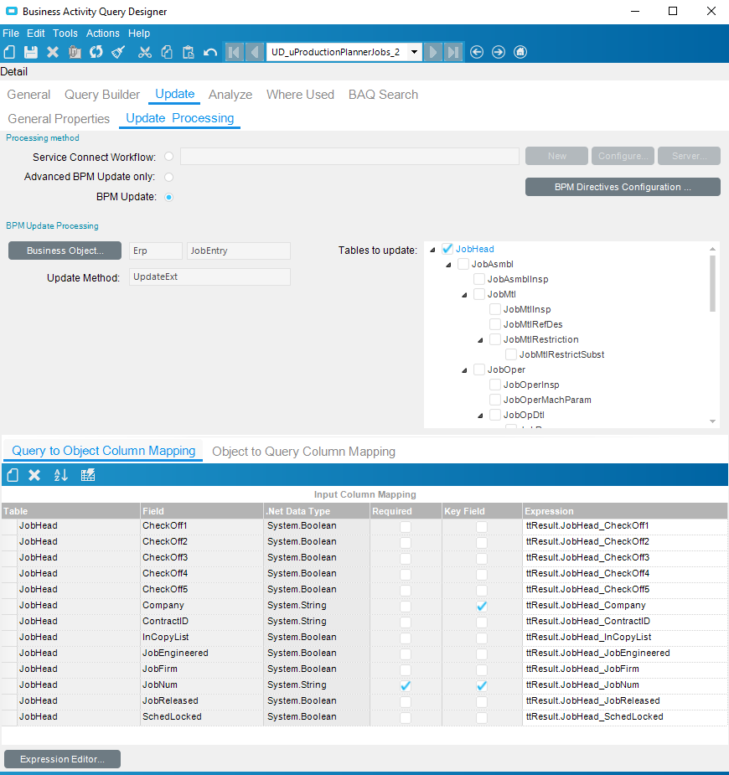Open the BAQ ID dropdown arrow

[x=414, y=52]
